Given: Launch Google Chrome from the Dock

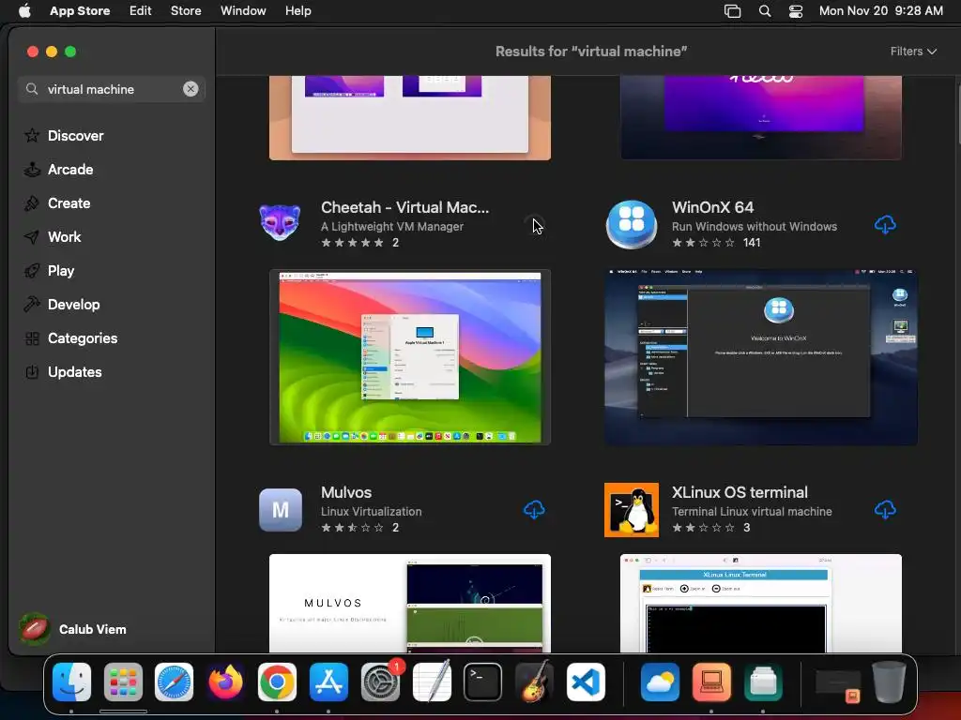Looking at the screenshot, I should (277, 682).
